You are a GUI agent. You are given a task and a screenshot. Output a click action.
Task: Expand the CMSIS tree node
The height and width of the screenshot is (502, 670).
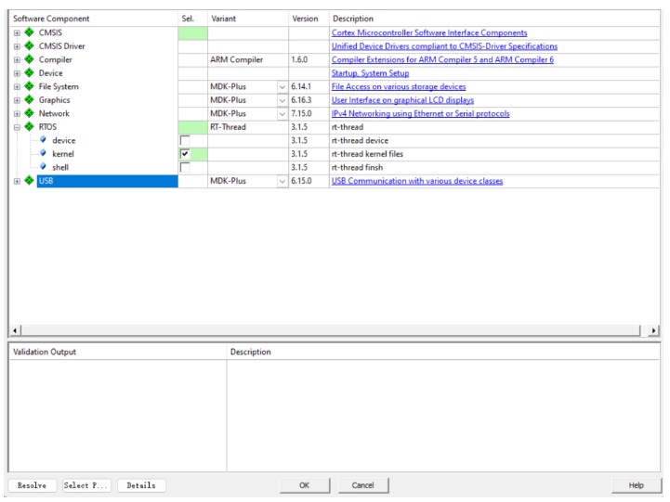(17, 32)
